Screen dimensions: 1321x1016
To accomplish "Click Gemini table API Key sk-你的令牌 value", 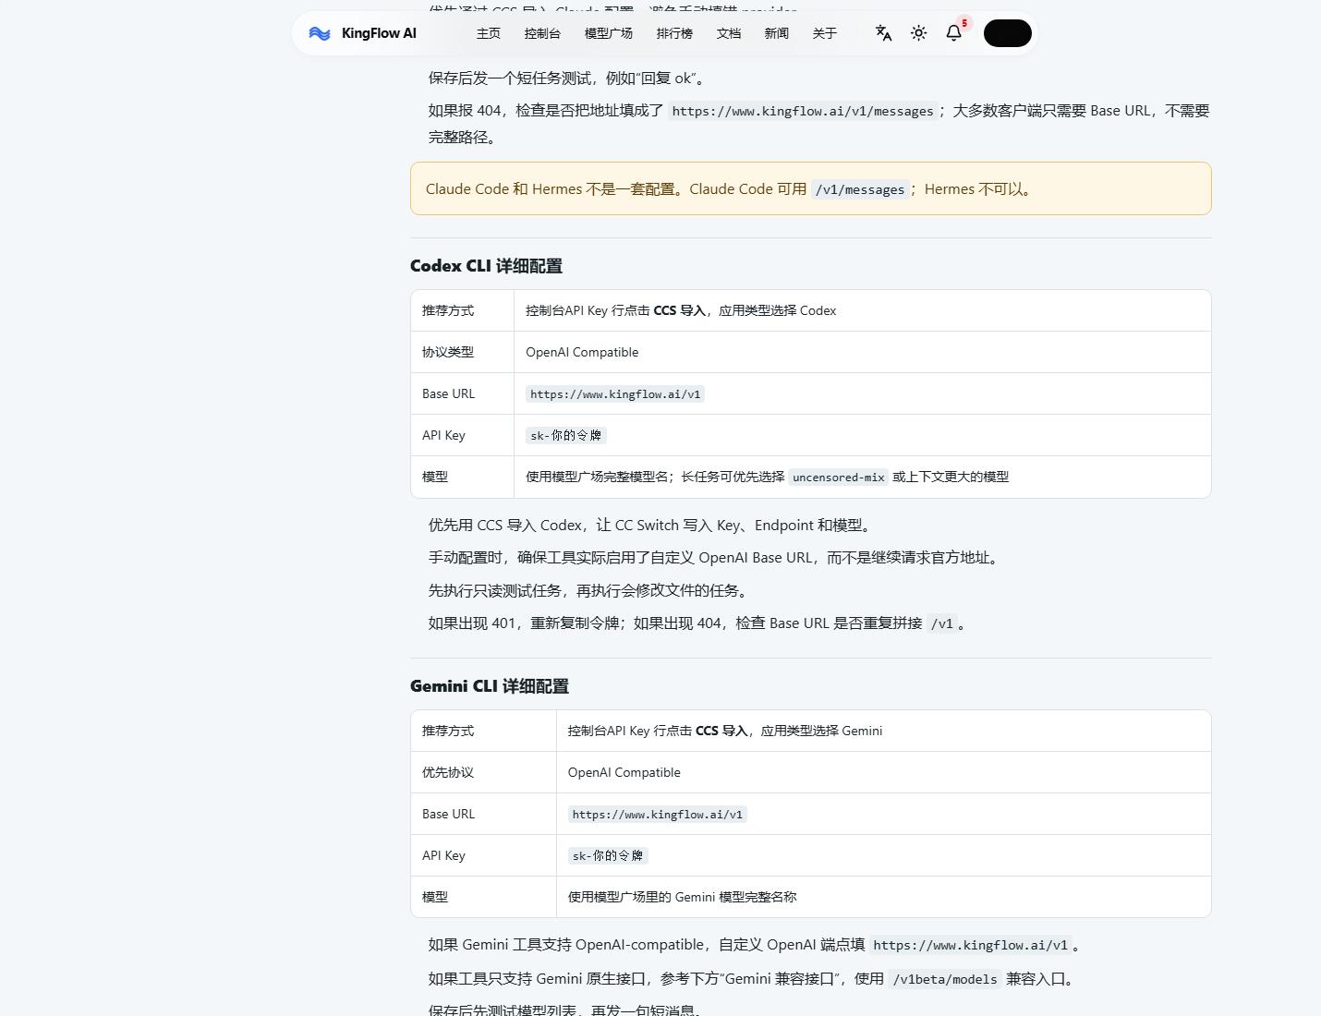I will point(608,856).
